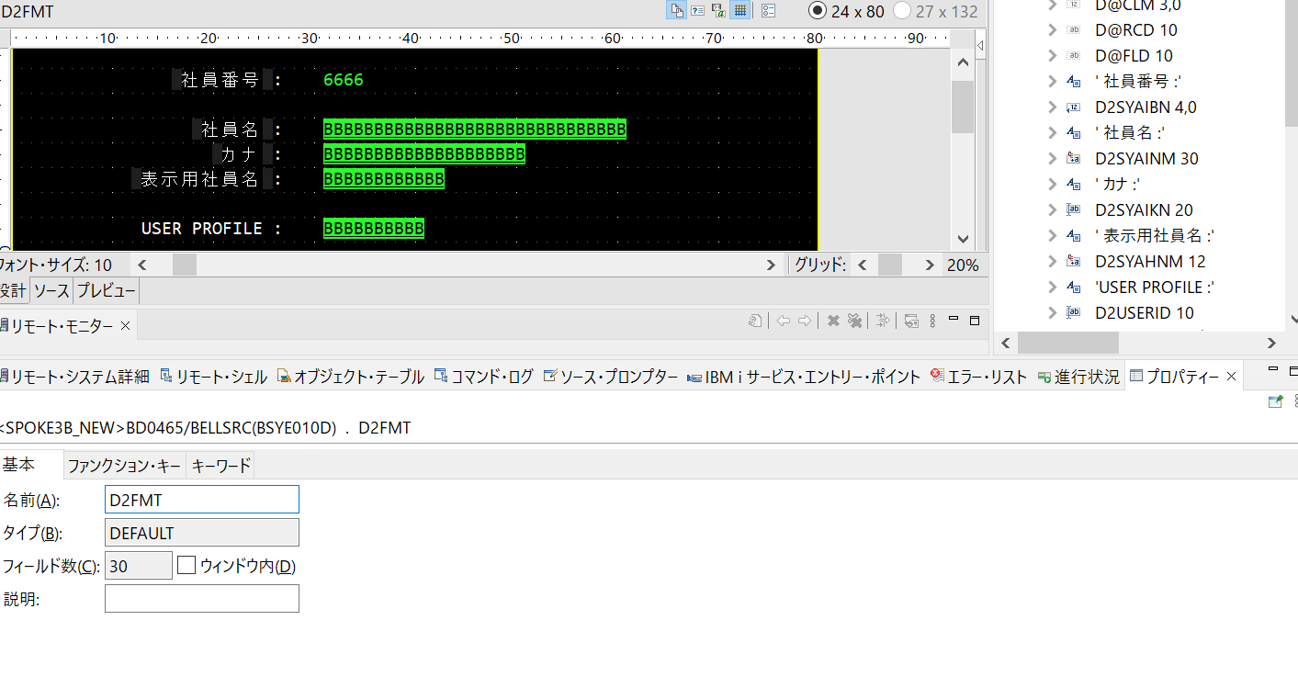Expand the ' 社員番号 :' tree node
Viewport: 1298px width, 688px height.
click(x=1053, y=82)
